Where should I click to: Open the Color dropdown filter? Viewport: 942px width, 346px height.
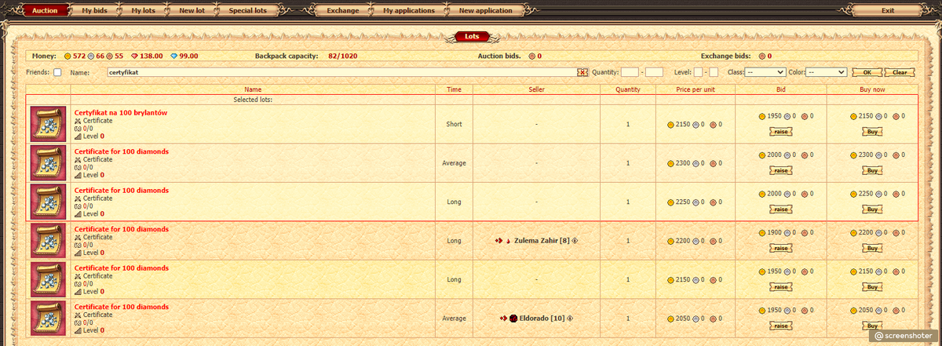tap(827, 72)
